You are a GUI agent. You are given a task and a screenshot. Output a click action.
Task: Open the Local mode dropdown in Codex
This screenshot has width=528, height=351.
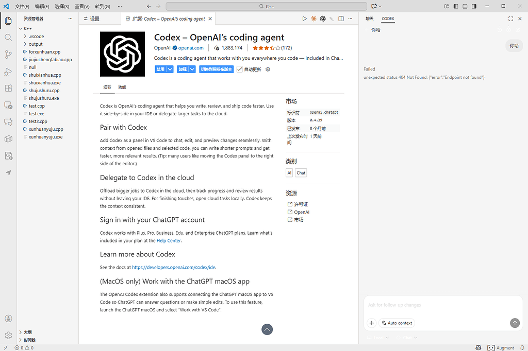click(x=378, y=338)
